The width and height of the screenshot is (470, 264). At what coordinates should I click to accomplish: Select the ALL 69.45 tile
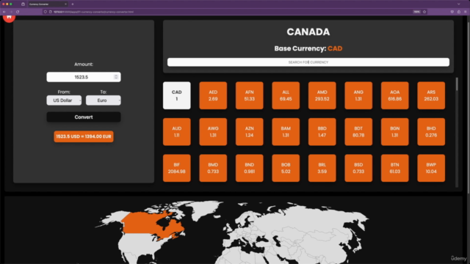286,95
